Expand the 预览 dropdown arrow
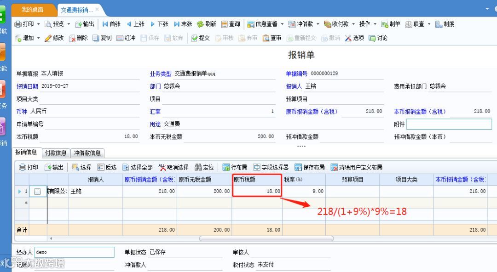Screen dimensions: 497x272 coord(69,24)
